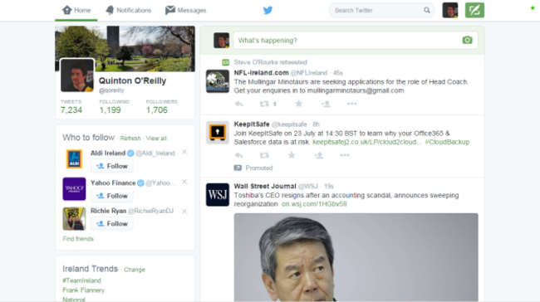This screenshot has width=540, height=302.
Task: Favorite the NFL-Ireland.com tweet
Action: (298, 104)
